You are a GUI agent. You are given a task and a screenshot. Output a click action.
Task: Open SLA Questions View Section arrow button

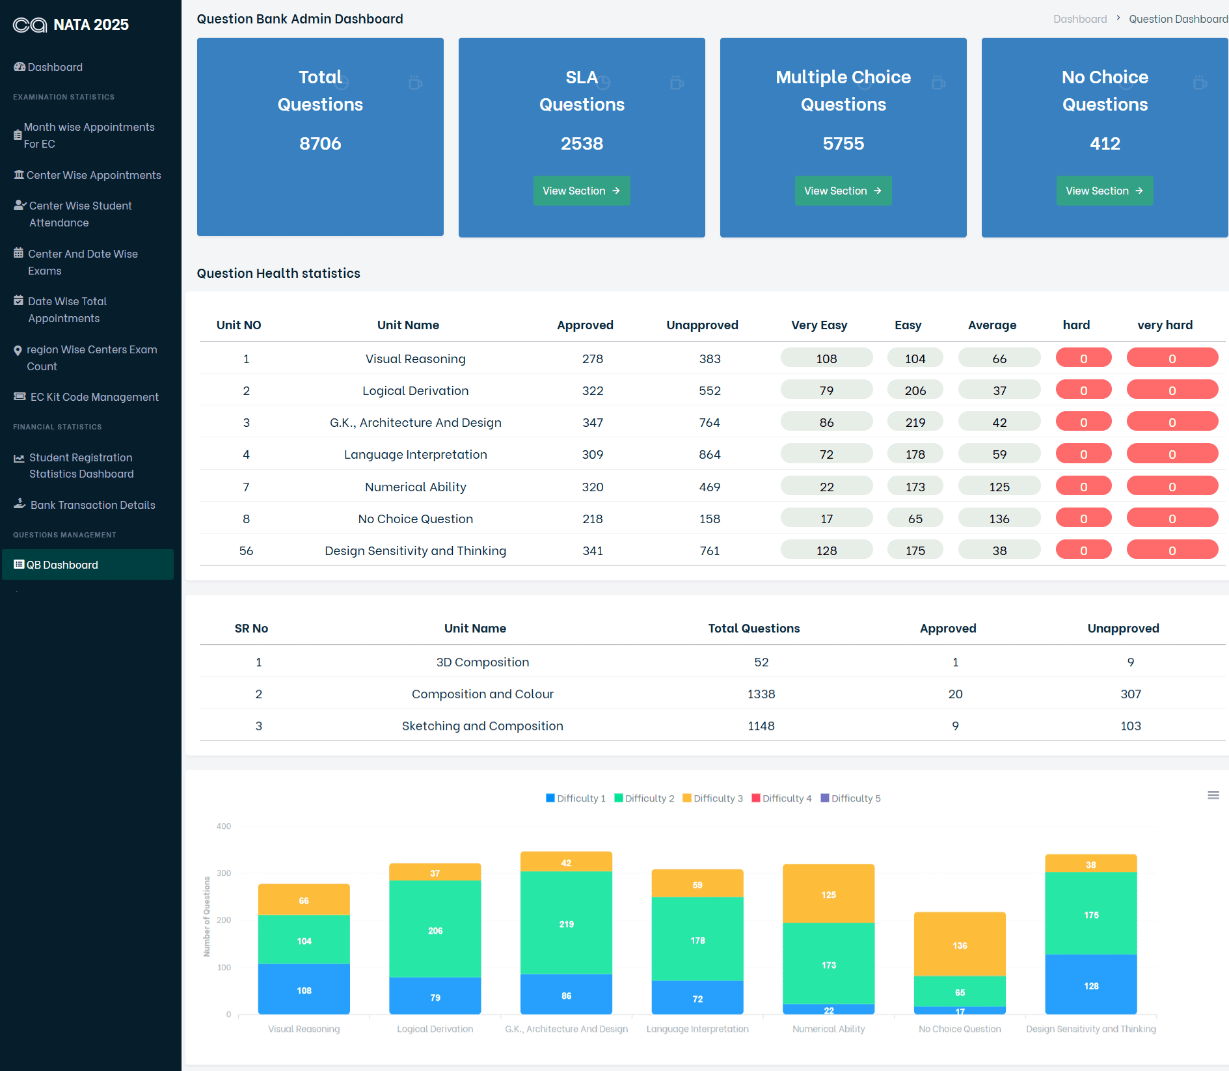[x=582, y=191]
